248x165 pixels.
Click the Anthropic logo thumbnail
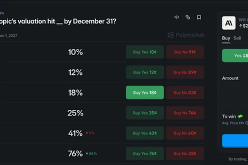[x=229, y=23]
